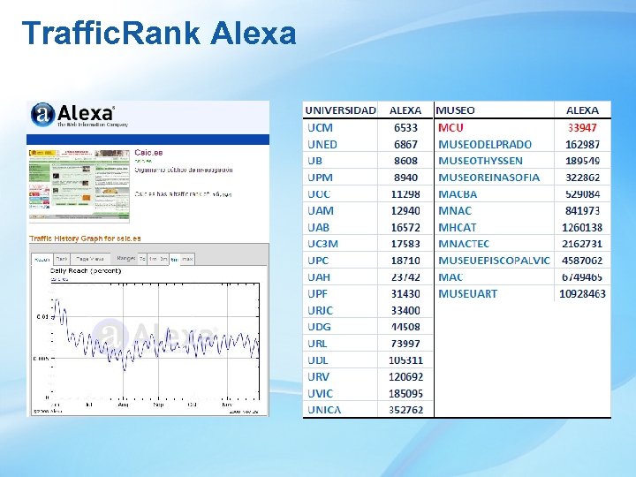Screen dimensions: 636x477
Task: Set graph range to 6m
Action: [x=174, y=260]
